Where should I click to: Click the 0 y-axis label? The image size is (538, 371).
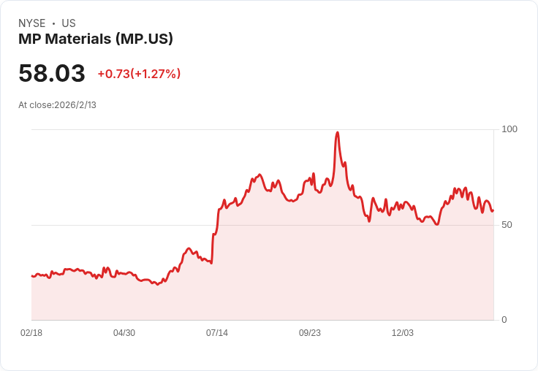504,320
